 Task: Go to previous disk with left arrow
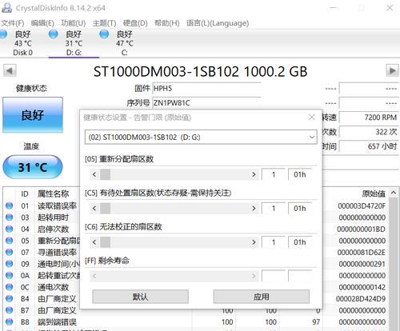click(10, 71)
